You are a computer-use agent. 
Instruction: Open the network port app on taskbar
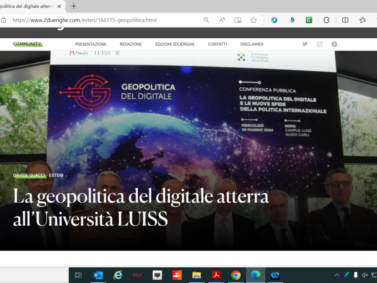click(157, 275)
